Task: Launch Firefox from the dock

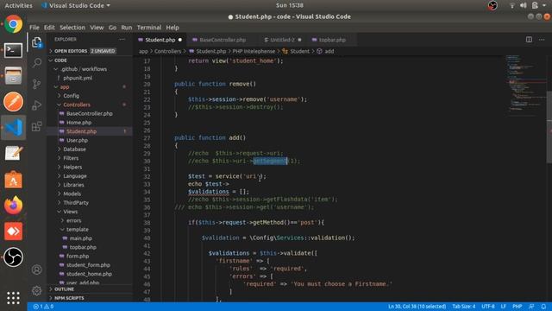Action: 14,206
